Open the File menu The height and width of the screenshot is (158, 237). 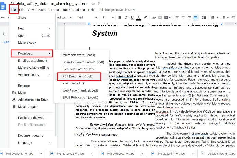point(13,10)
